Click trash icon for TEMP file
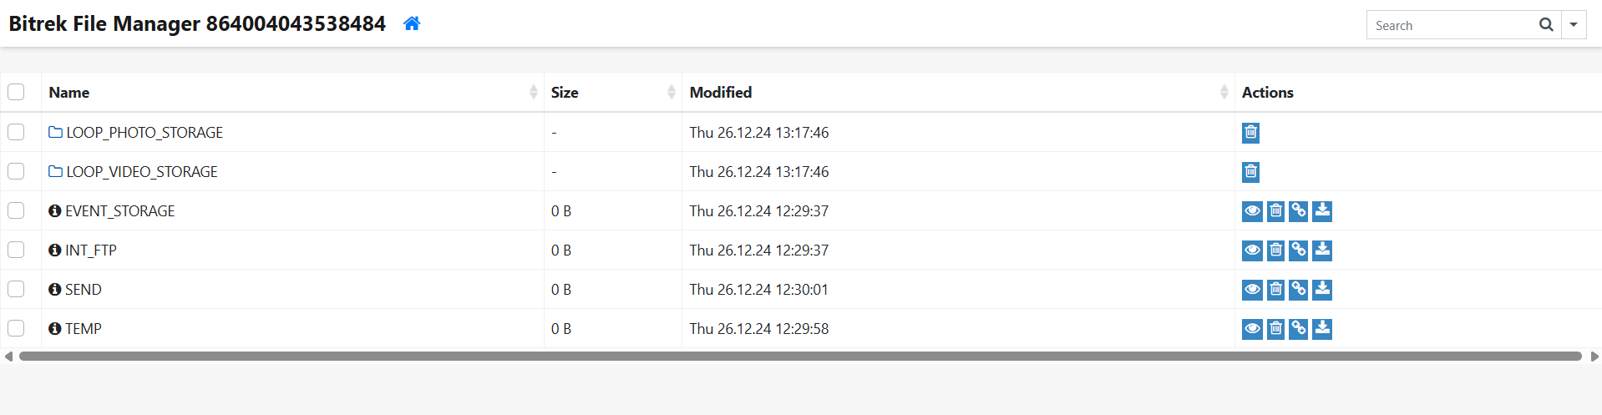The image size is (1602, 415). (x=1275, y=329)
